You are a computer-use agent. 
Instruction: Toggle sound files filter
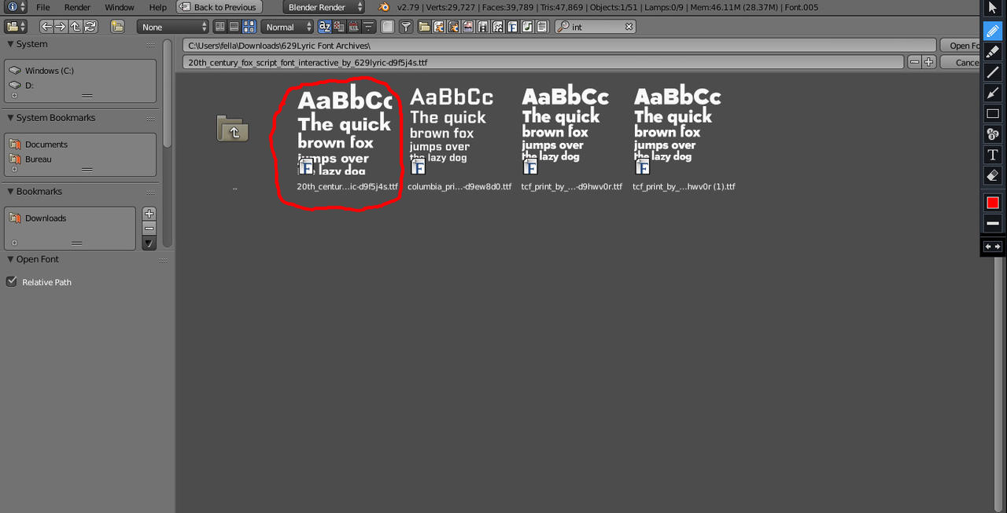(x=527, y=27)
